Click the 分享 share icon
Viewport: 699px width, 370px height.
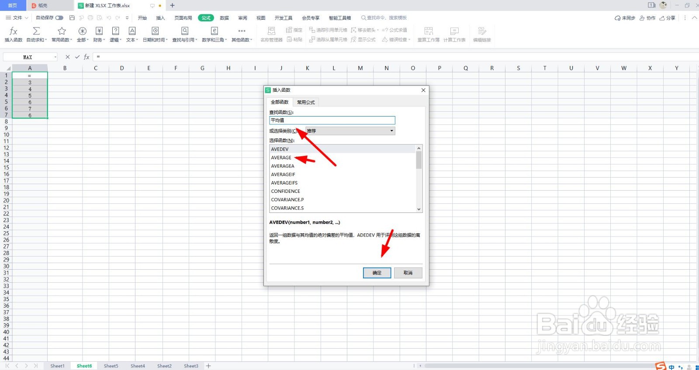[x=667, y=18]
